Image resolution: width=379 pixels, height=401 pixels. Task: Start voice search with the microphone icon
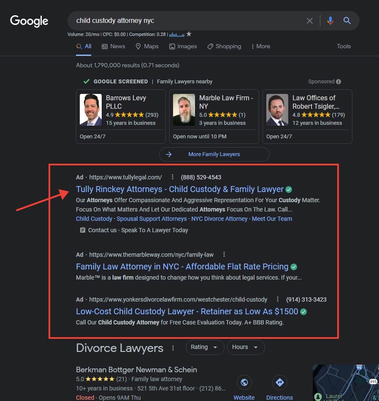330,21
